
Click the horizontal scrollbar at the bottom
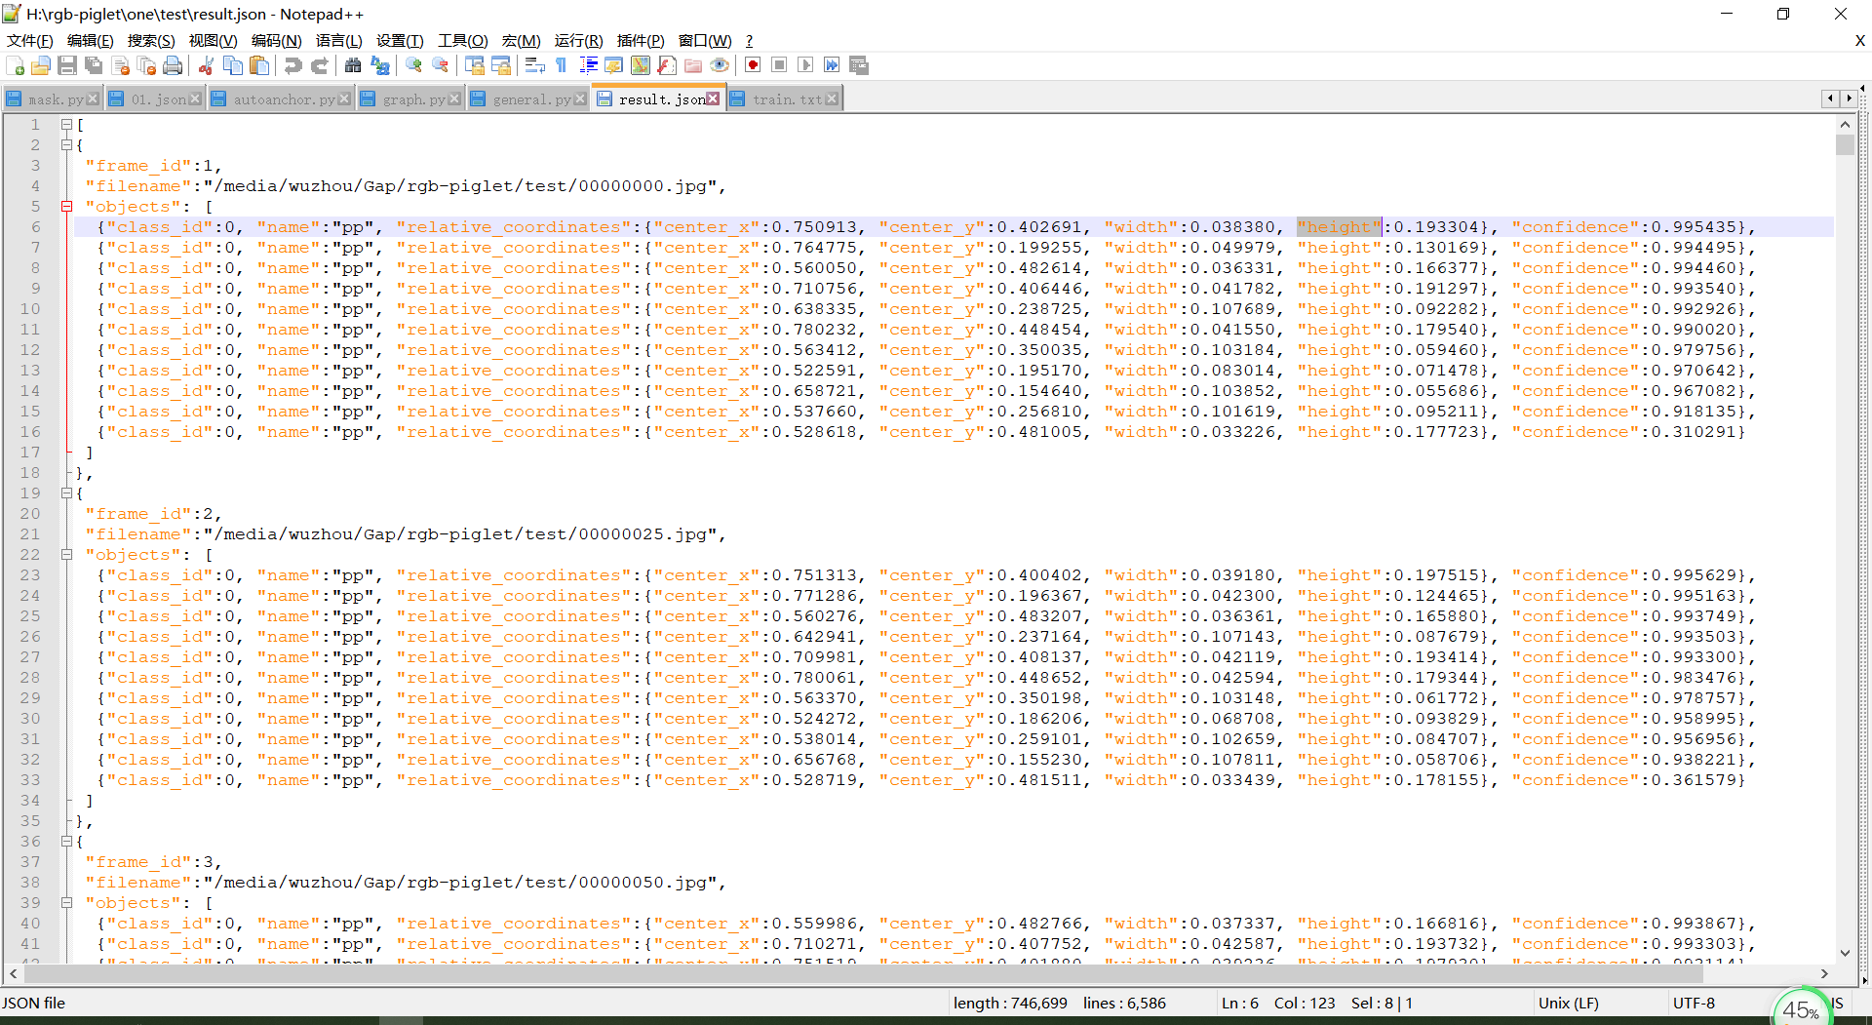[x=877, y=973]
